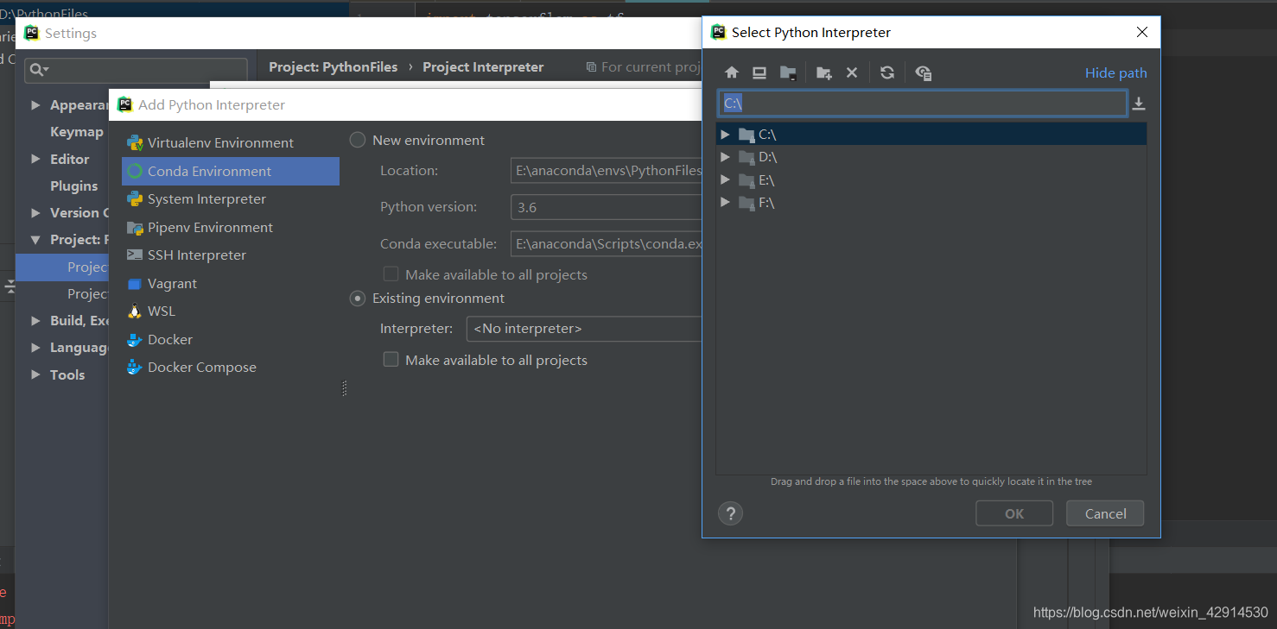Select F:\ drive row in tree
Screen dimensions: 1277x629
pos(931,203)
